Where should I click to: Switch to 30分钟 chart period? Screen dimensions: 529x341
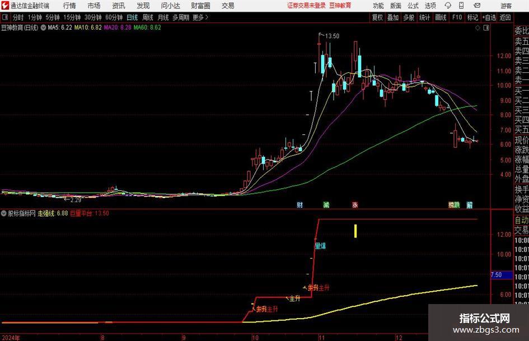click(93, 17)
